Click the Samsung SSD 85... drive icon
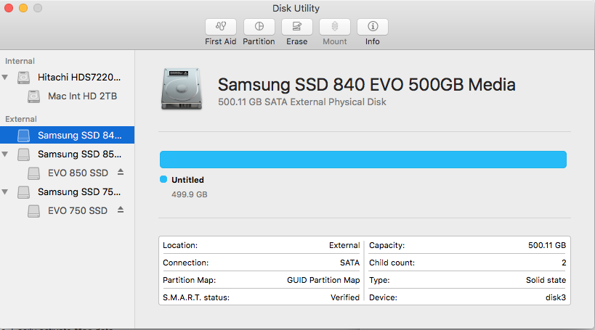 point(23,154)
